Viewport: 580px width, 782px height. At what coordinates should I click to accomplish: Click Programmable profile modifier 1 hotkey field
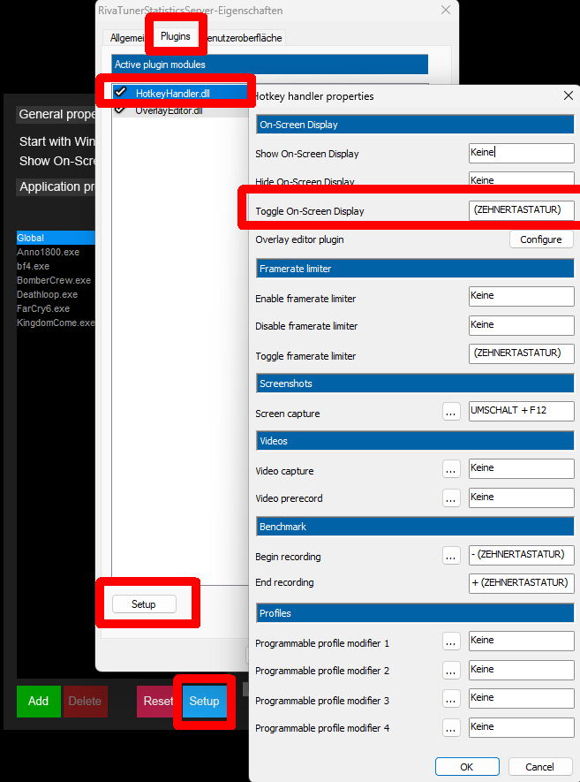tap(521, 641)
